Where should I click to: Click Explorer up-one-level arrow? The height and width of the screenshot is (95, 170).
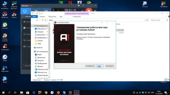[x=42, y=20]
